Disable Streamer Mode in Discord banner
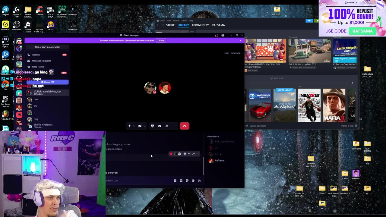The width and height of the screenshot is (386, 217). coord(161,40)
